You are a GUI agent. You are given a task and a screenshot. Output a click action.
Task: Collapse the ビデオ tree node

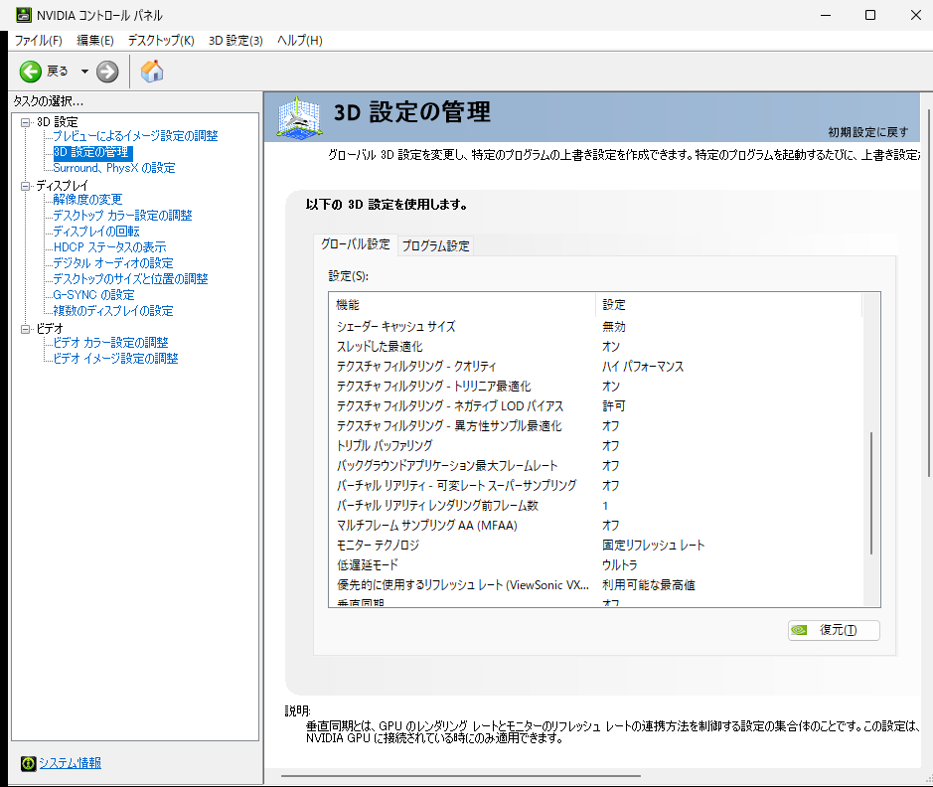tap(26, 328)
